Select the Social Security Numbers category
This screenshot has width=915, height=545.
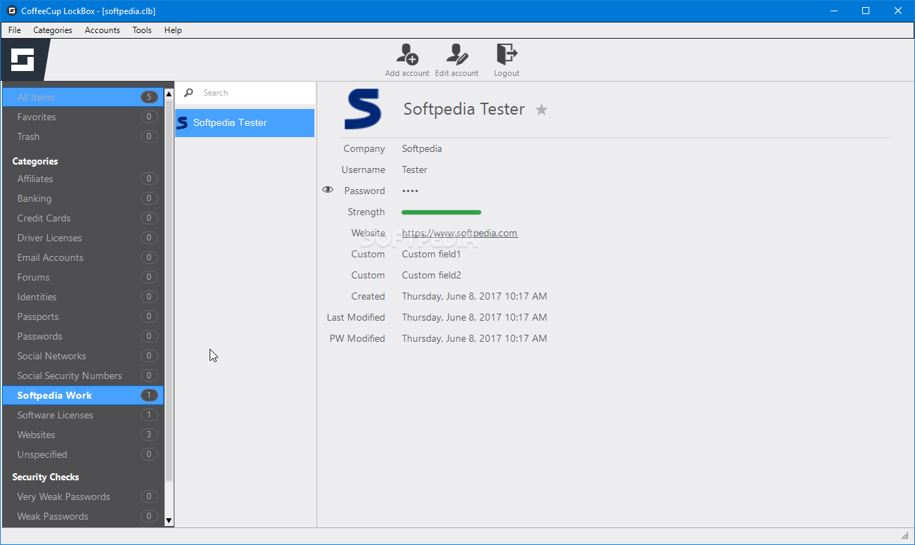[x=83, y=376]
